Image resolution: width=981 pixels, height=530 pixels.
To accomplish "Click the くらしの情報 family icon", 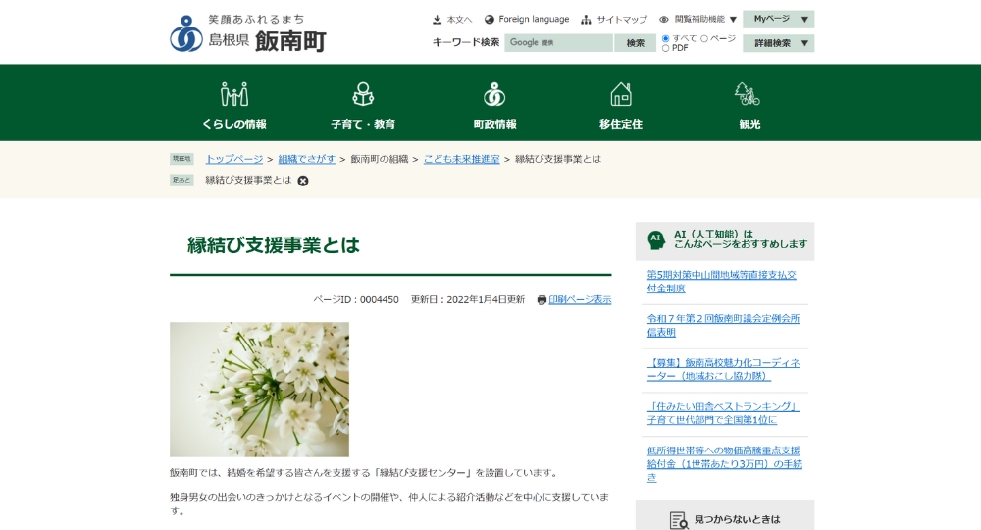I will (x=234, y=94).
